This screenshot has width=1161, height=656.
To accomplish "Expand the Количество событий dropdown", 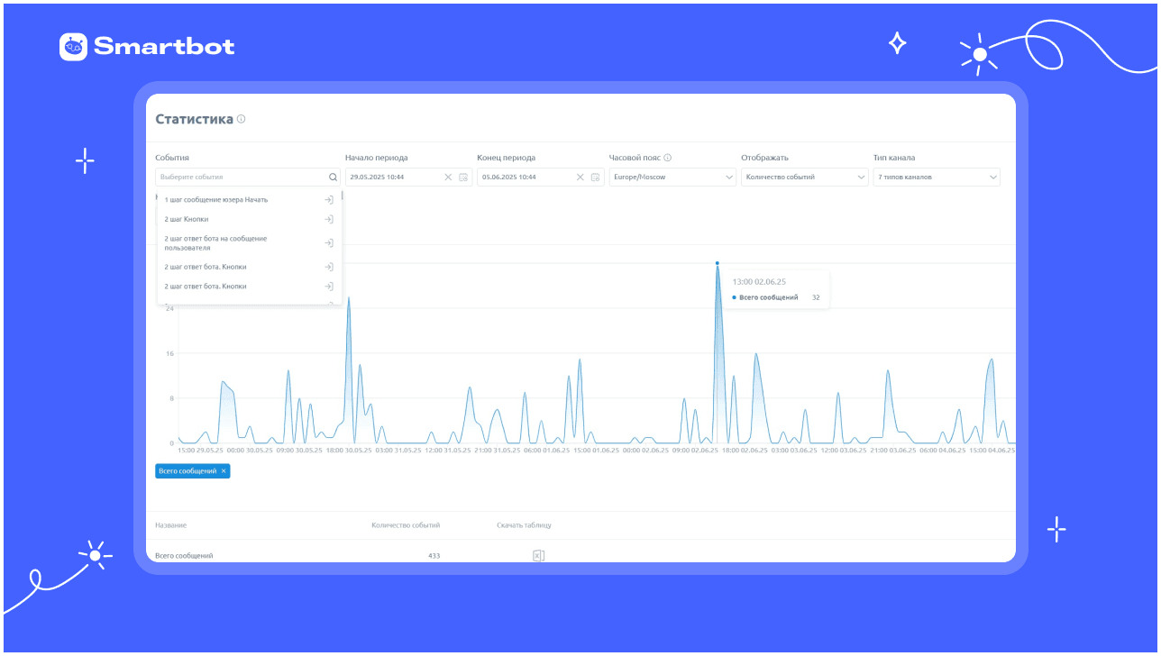I will point(804,178).
